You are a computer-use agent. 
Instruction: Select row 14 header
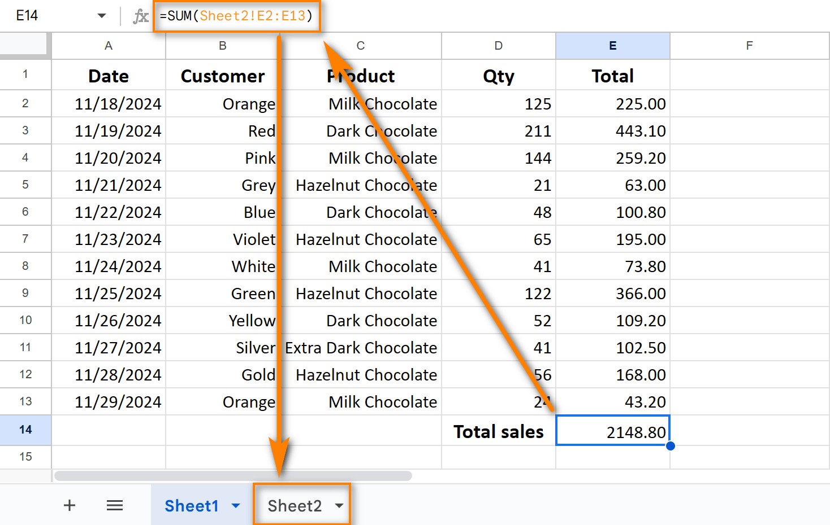pyautogui.click(x=25, y=430)
